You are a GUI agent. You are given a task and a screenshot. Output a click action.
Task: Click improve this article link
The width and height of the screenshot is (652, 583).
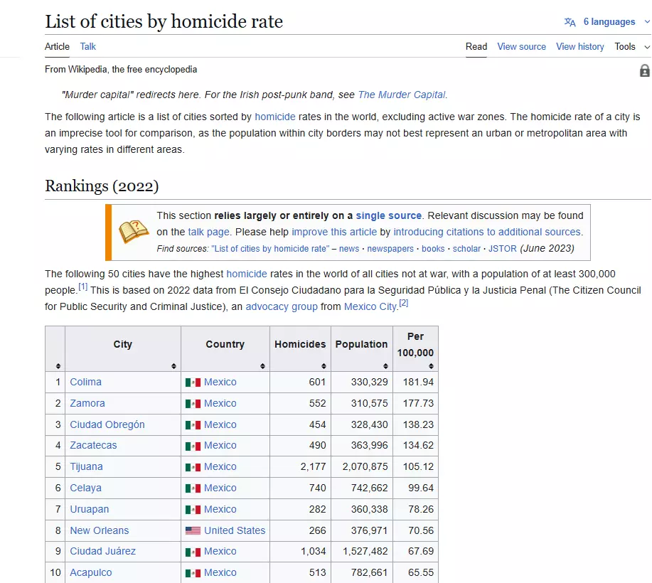(x=334, y=232)
